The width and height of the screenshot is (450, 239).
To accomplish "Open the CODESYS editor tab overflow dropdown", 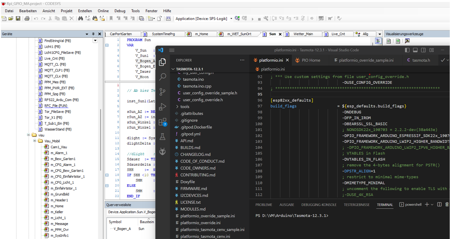I will tap(380, 34).
